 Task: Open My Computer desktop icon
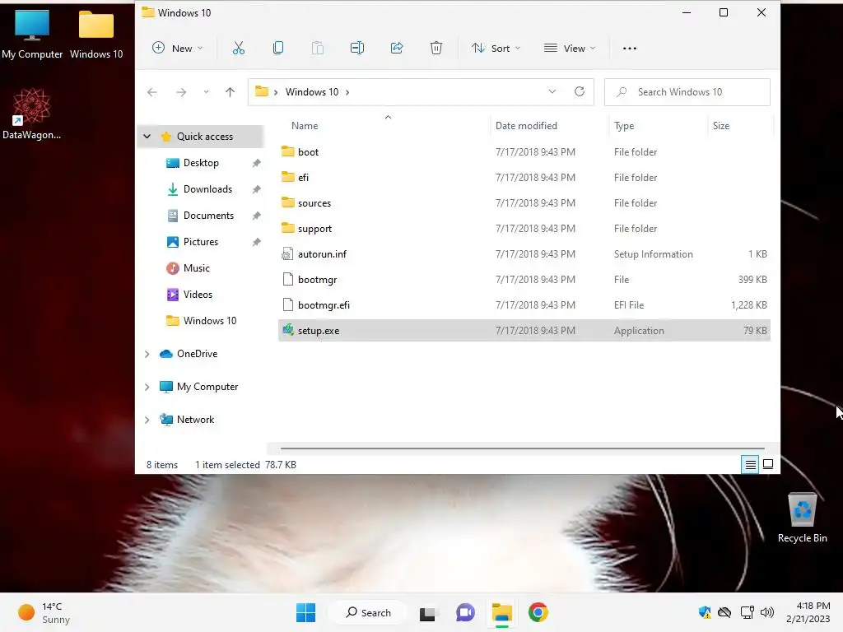pos(32,34)
